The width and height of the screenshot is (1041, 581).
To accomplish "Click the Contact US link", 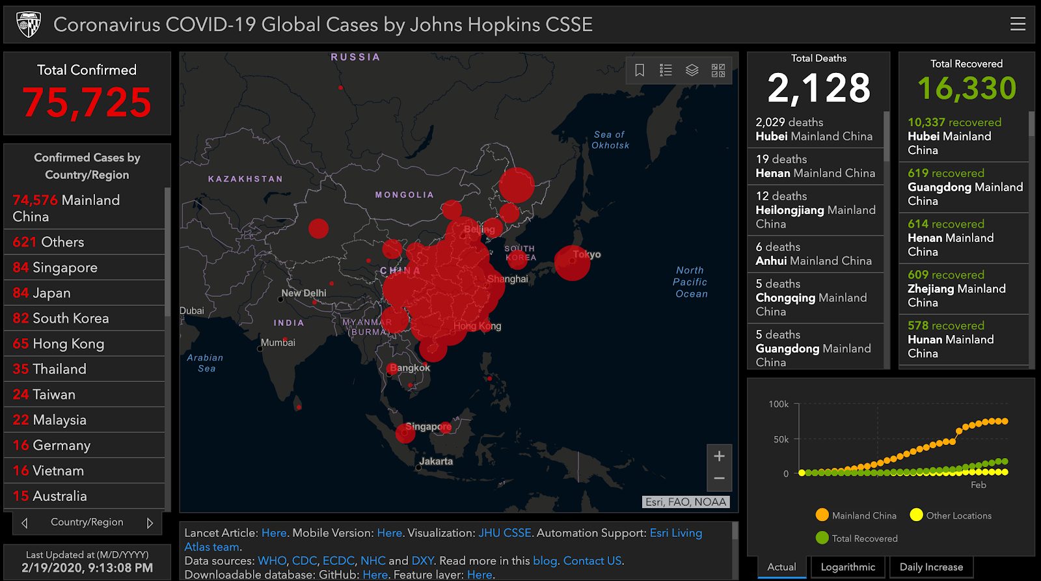I will [592, 561].
